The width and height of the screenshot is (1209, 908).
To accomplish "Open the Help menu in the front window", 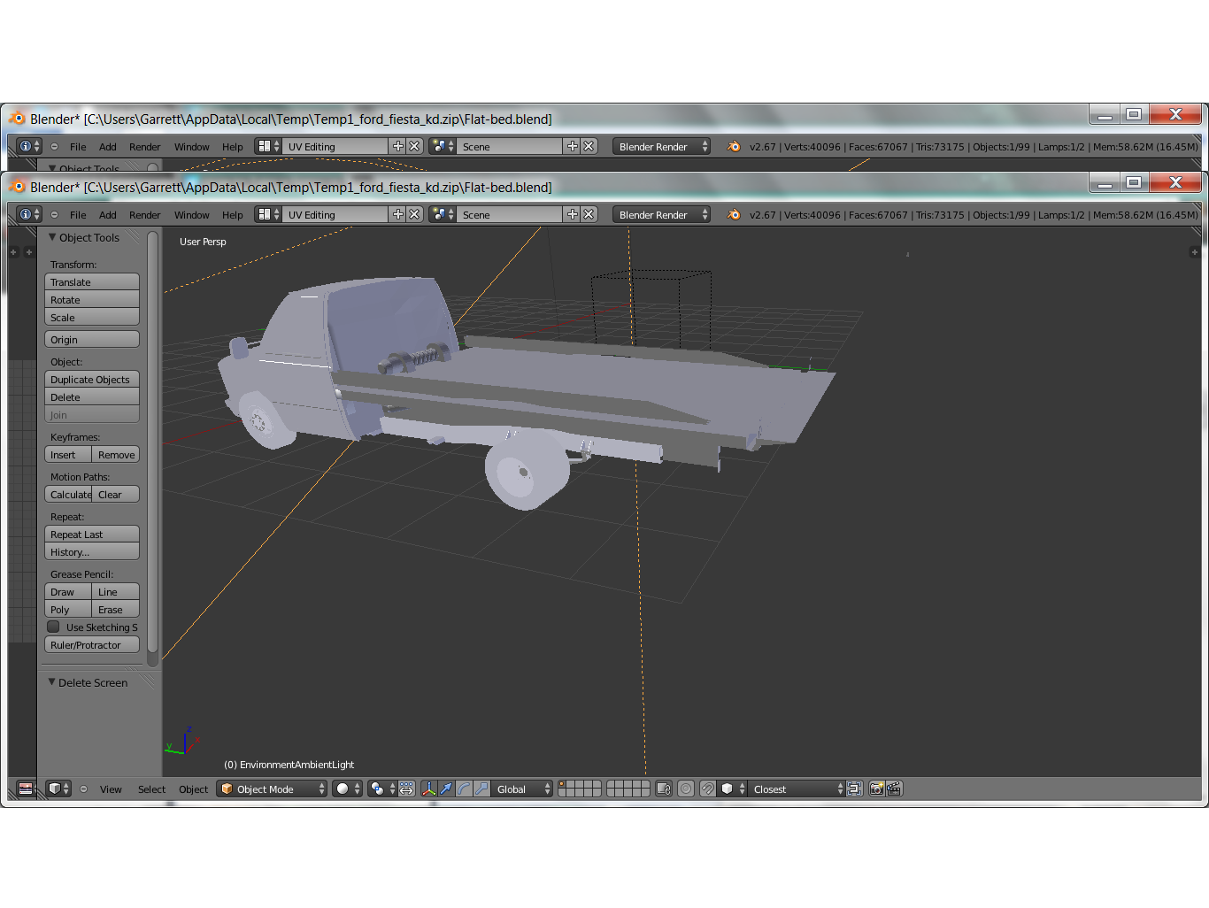I will [233, 215].
